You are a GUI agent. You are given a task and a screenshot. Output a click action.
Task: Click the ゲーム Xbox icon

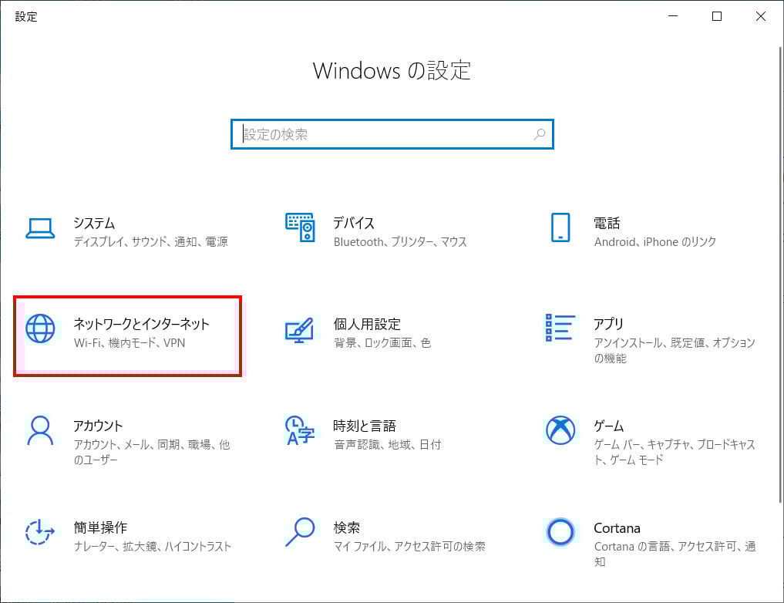[560, 430]
